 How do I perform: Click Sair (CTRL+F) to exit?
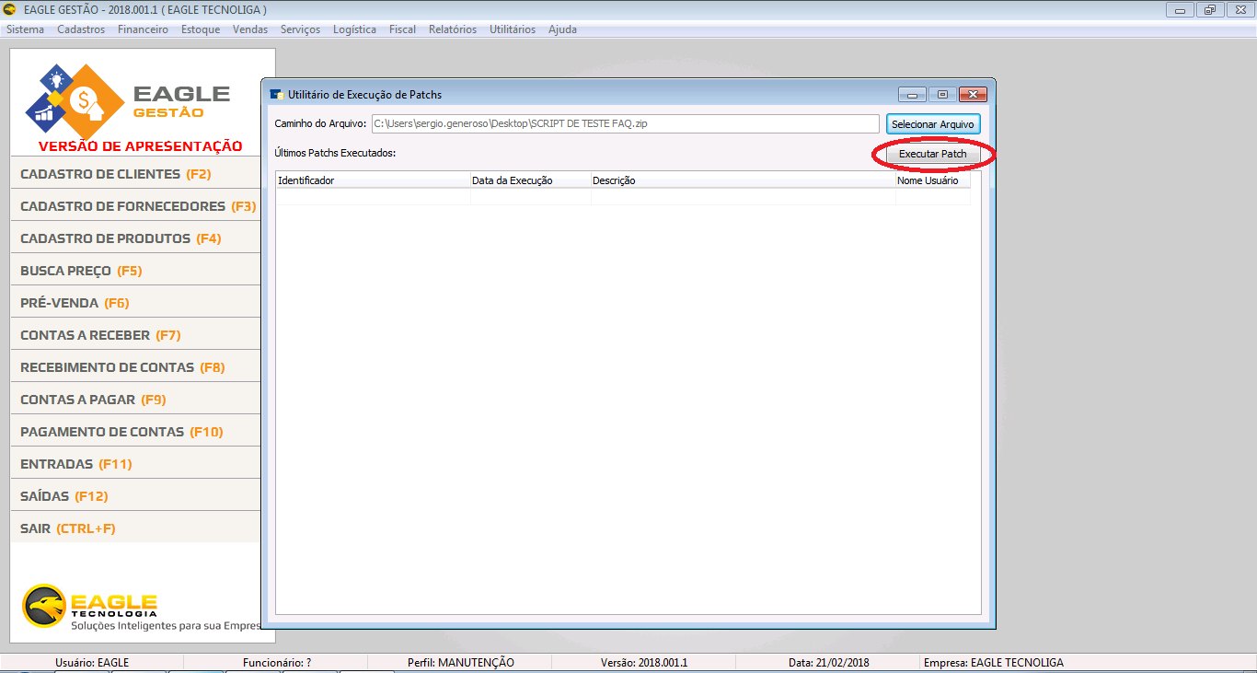click(x=136, y=528)
